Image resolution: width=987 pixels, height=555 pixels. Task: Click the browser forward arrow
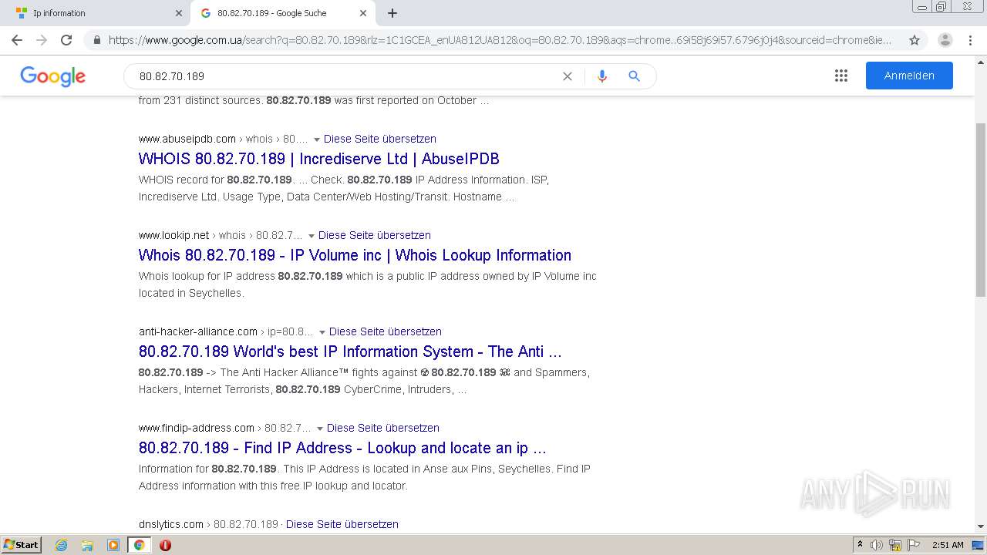[x=42, y=40]
